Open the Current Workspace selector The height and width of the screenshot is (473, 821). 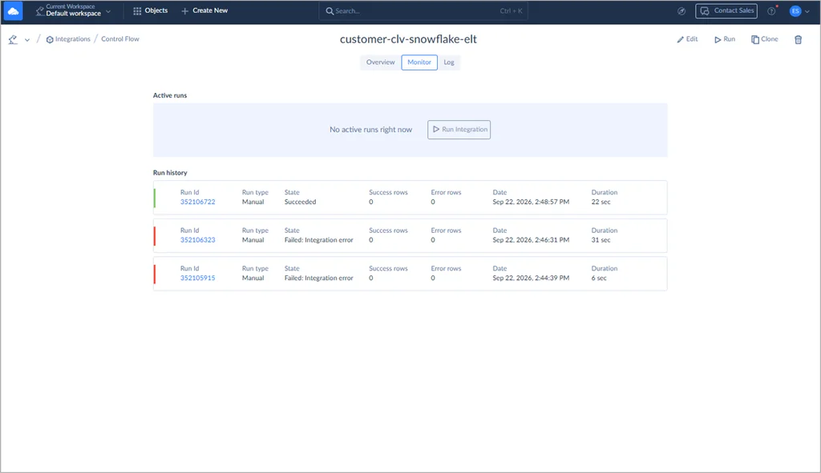73,10
